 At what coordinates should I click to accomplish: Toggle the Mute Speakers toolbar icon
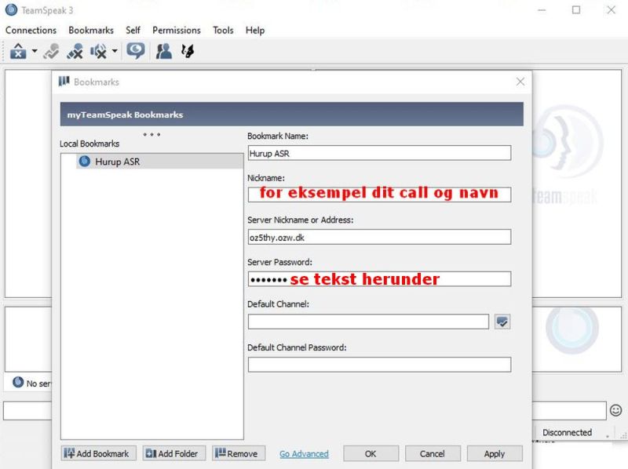[99, 51]
